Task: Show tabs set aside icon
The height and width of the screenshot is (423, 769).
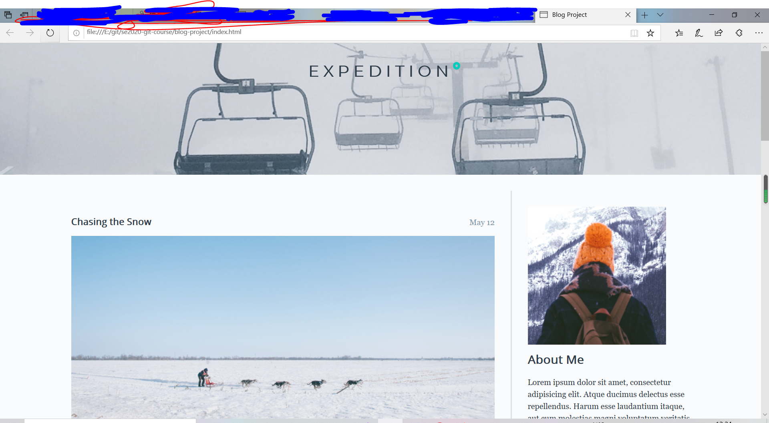Action: (8, 15)
